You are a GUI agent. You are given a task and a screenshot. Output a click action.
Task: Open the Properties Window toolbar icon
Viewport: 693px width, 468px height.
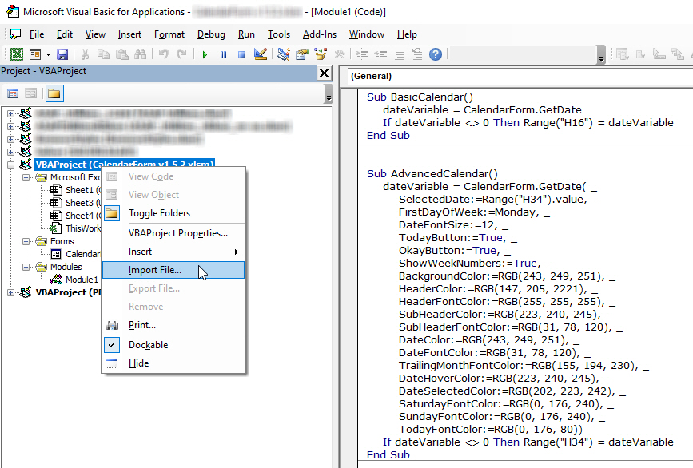pos(302,54)
